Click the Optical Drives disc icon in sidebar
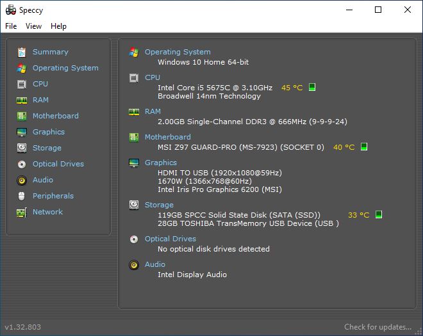The image size is (423, 336). (x=22, y=164)
